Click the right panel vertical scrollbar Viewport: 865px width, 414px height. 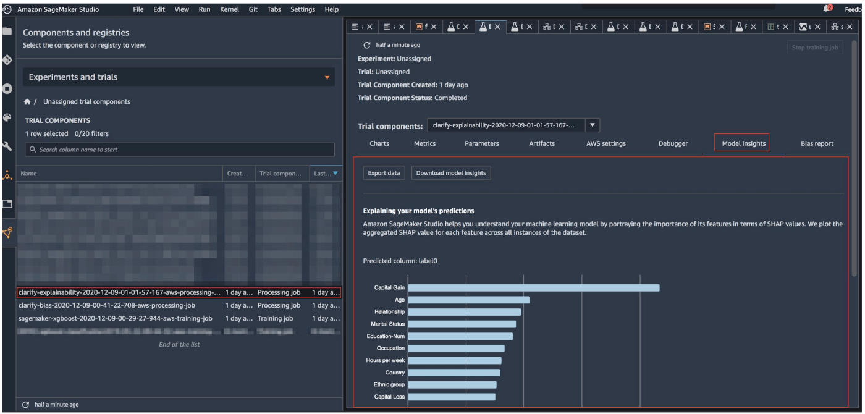click(x=854, y=158)
